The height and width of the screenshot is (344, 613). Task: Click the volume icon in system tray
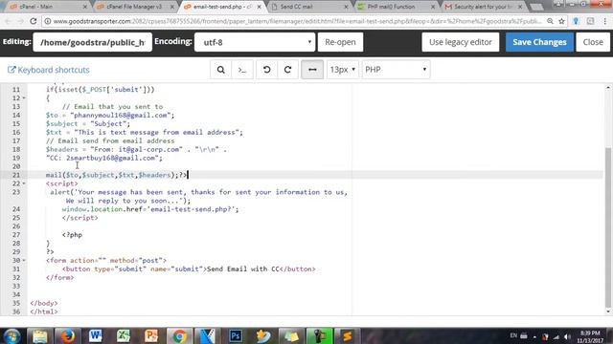tap(567, 336)
